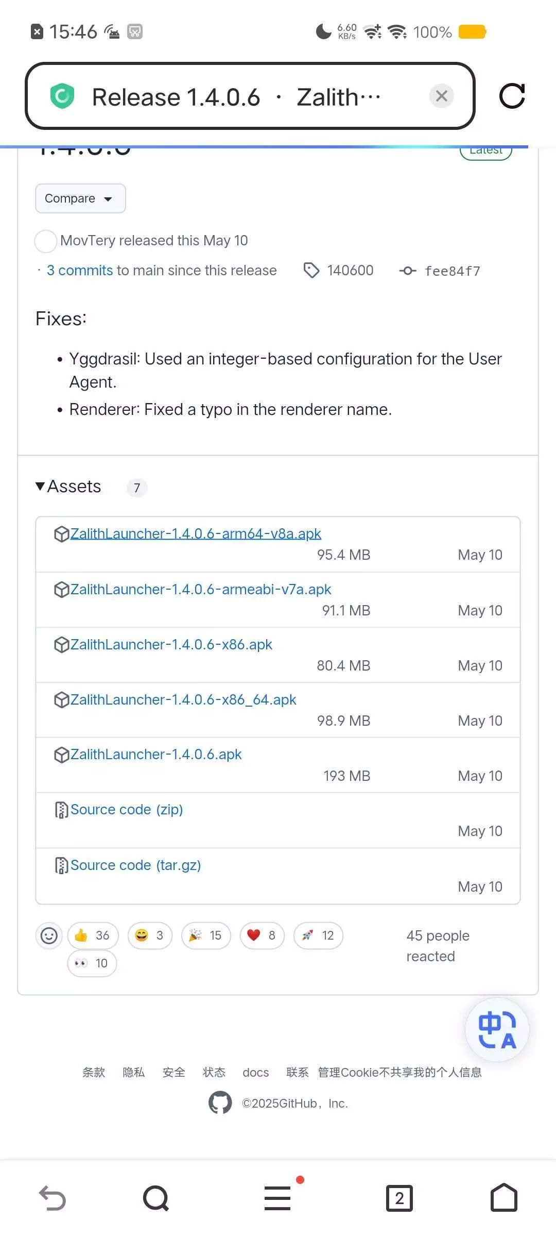Tap the browser reload icon
Image resolution: width=556 pixels, height=1237 pixels.
(512, 96)
